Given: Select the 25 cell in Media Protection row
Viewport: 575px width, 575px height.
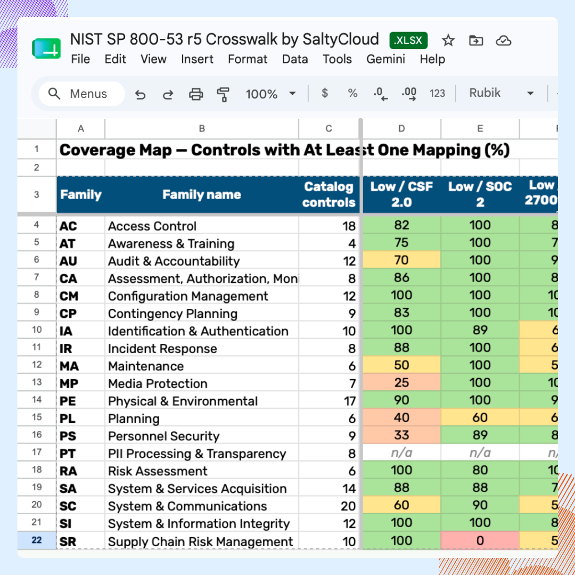Looking at the screenshot, I should tap(401, 382).
